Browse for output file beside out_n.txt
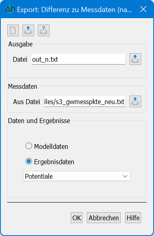 point(135,59)
